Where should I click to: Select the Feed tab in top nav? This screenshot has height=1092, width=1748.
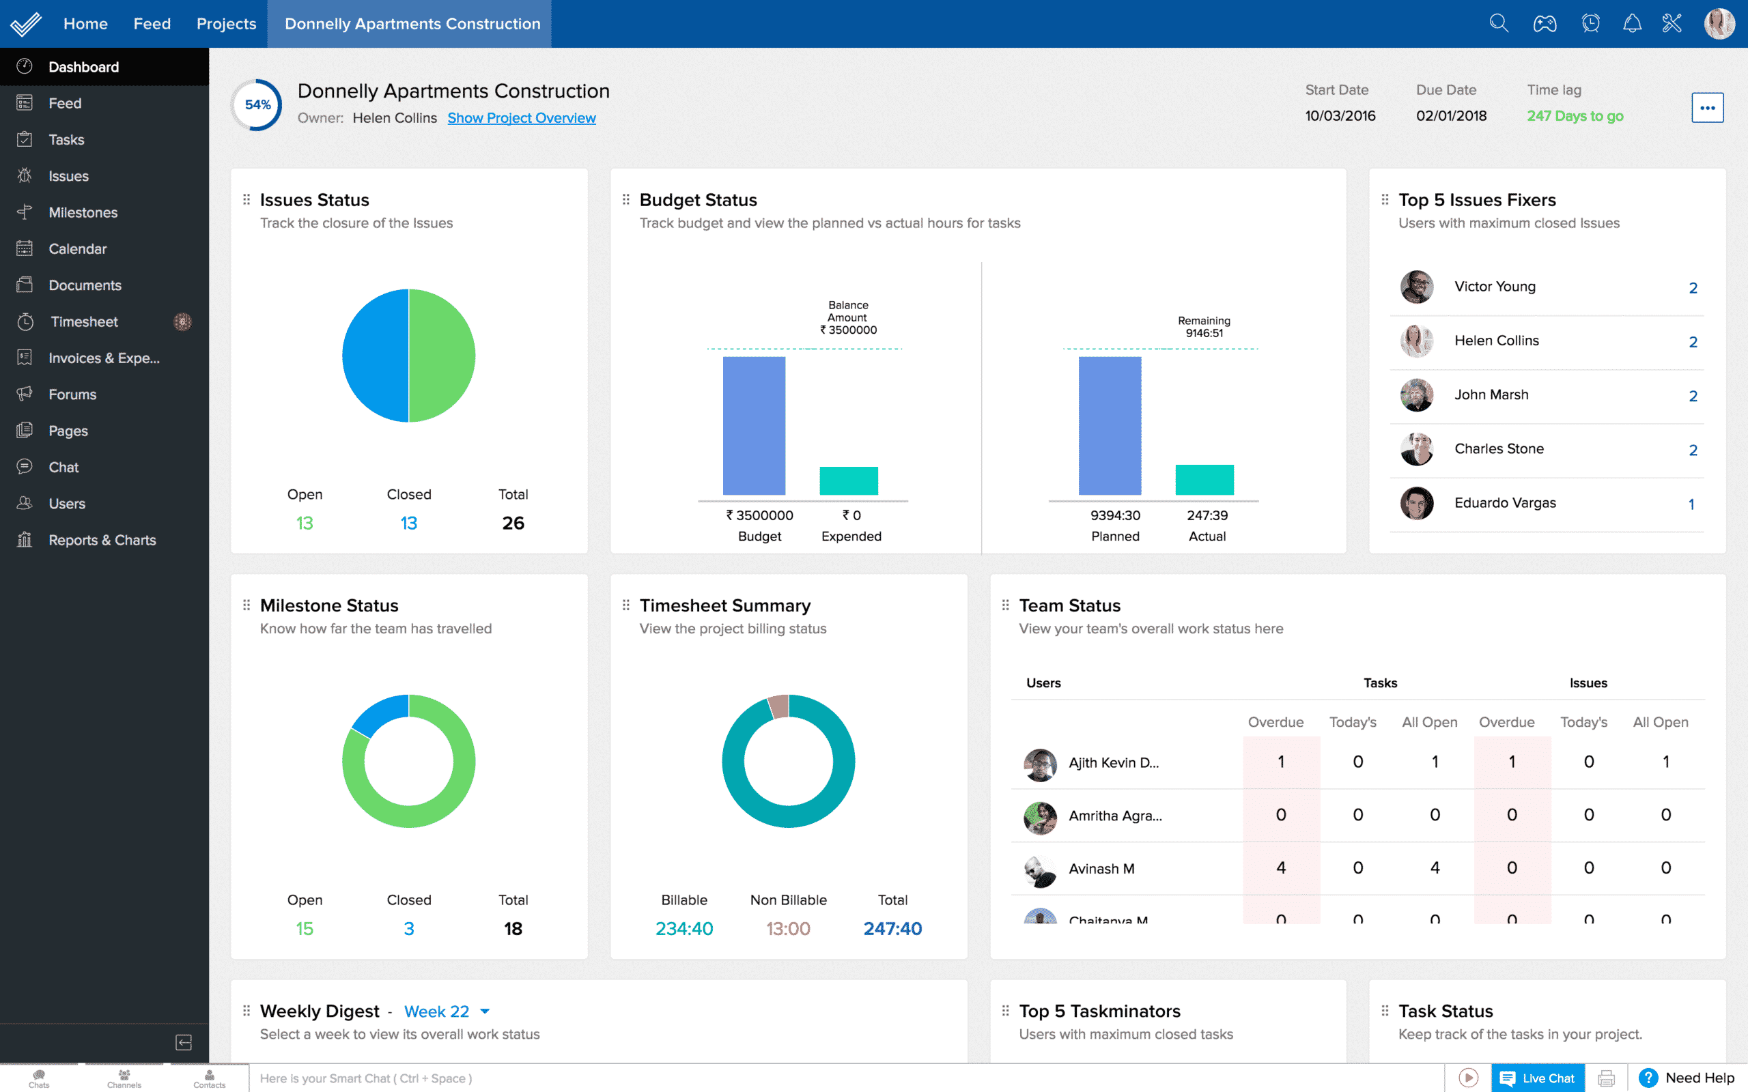click(x=150, y=24)
